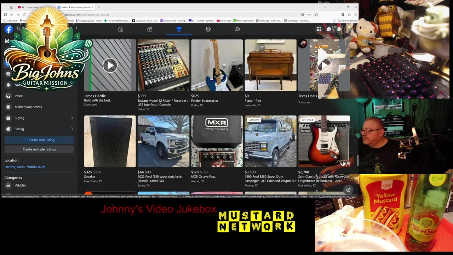Open the Big John's Guitars bookmark
This screenshot has height=255, width=453.
pos(145,21)
